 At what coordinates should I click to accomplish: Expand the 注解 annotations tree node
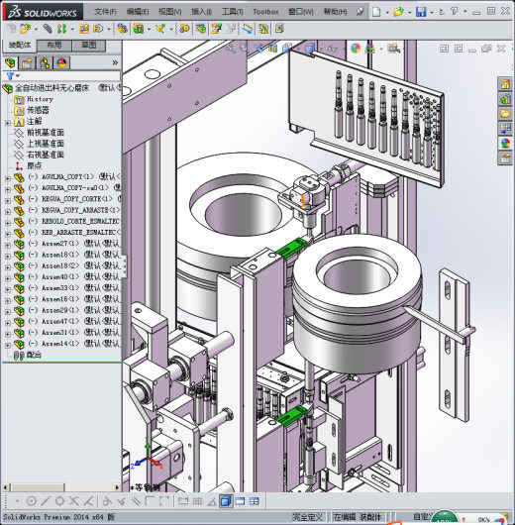[7, 123]
